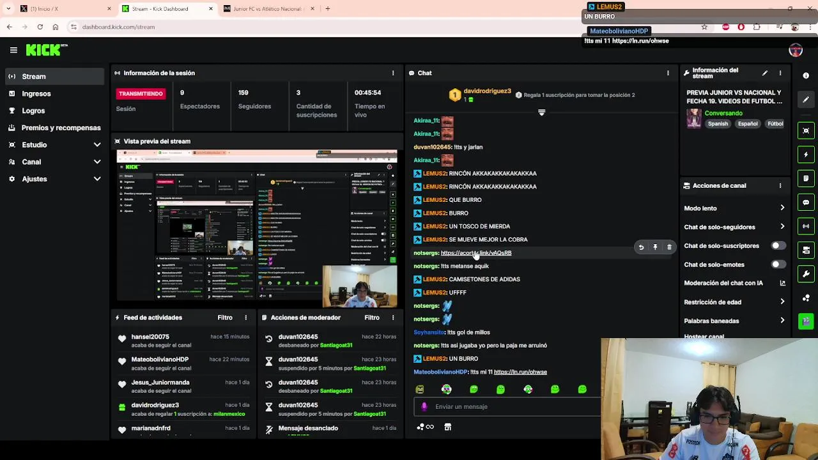Screen dimensions: 818x460
Task: Click the chat bubble icon in the right rail
Action: point(806,203)
